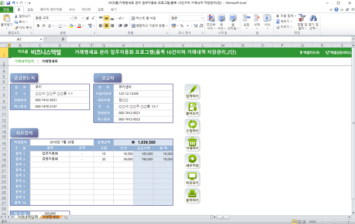Screen dimensions: 355x224
Task: Click the Undo arrow in quick access toolbar
Action: point(13,3)
